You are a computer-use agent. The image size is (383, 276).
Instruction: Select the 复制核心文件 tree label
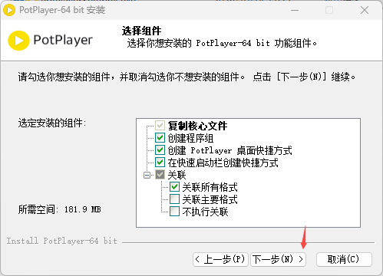click(x=197, y=126)
